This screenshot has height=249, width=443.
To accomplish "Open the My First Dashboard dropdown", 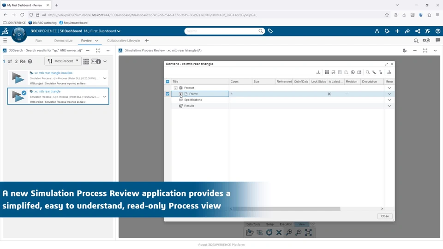I will pyautogui.click(x=102, y=31).
